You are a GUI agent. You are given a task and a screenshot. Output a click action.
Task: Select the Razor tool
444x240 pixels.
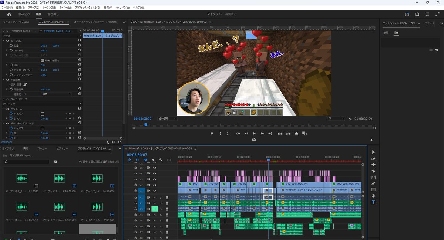point(373,171)
